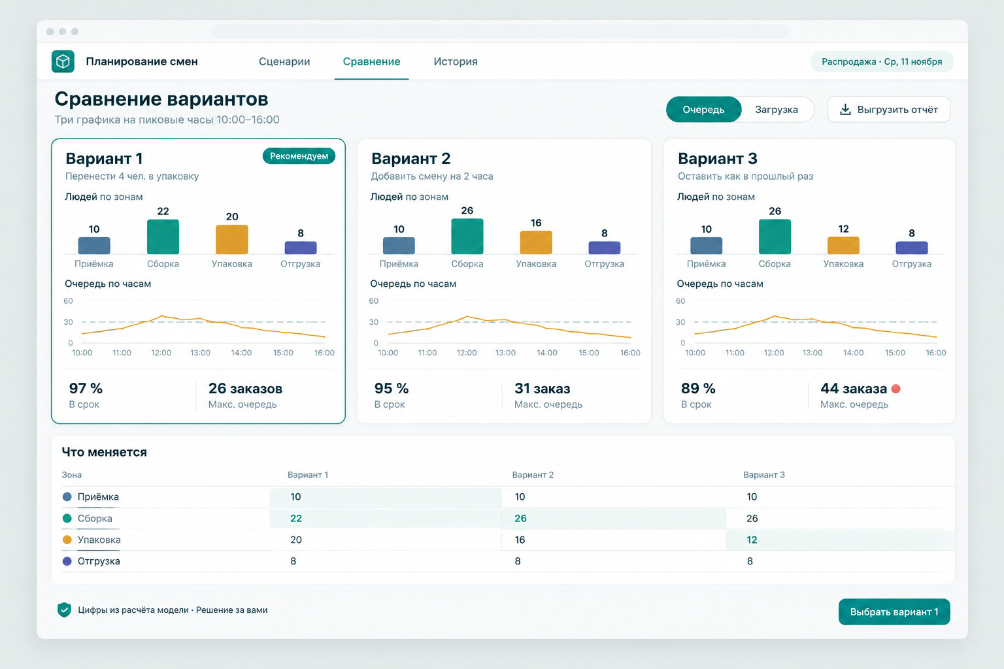Click the Сборка bar in Вариант 3
The image size is (1004, 669).
tap(775, 237)
